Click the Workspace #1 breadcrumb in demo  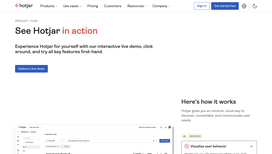(25, 132)
